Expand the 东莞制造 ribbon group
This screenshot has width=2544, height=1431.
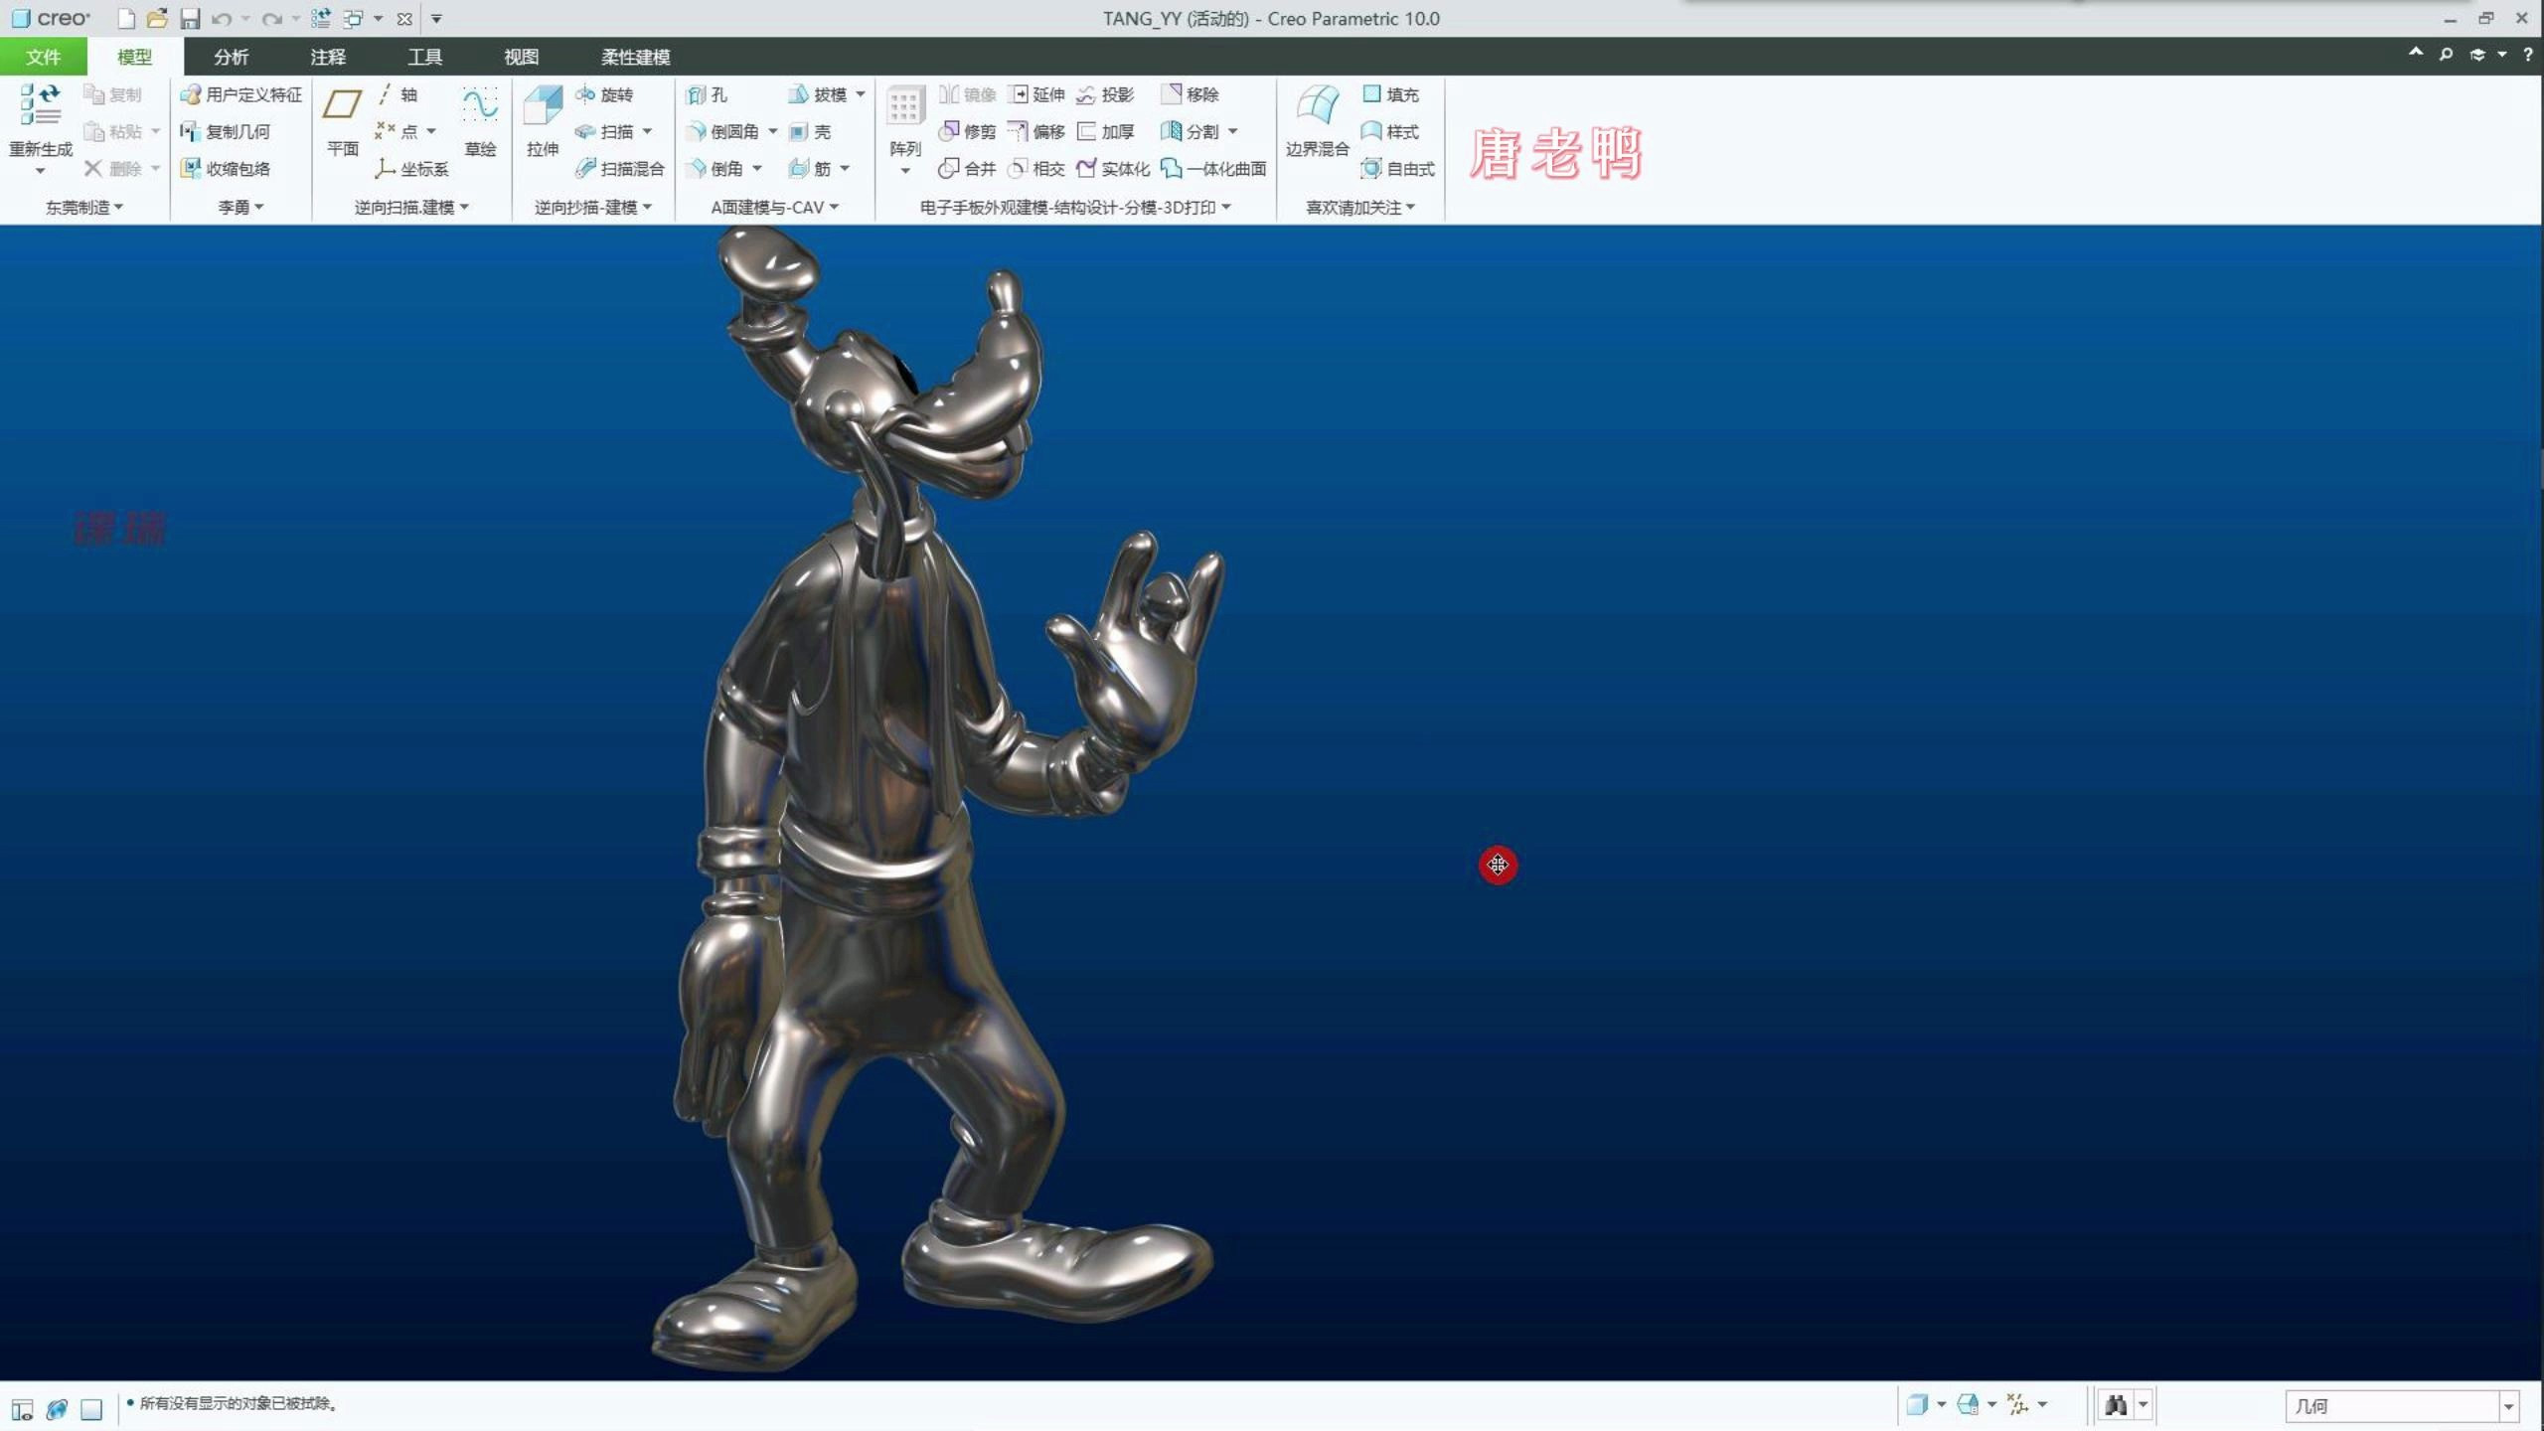coord(84,207)
